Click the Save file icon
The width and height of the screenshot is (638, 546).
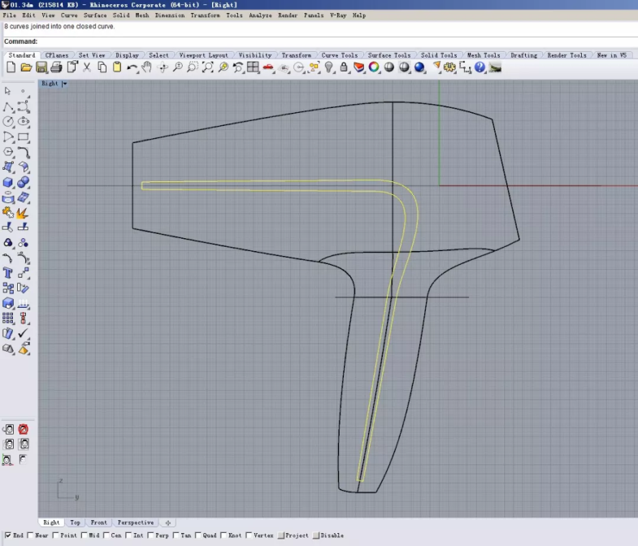[x=41, y=67]
